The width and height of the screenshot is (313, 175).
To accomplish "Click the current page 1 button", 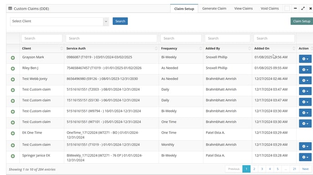I will (246, 169).
